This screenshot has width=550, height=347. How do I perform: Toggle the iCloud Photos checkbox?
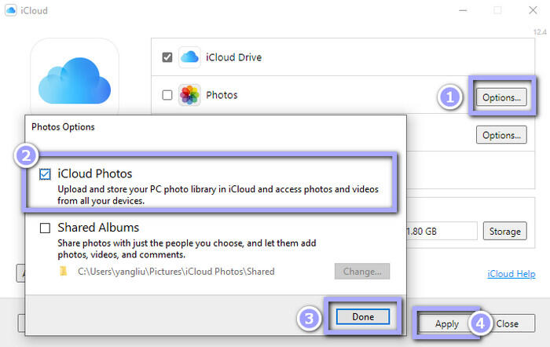pos(45,174)
